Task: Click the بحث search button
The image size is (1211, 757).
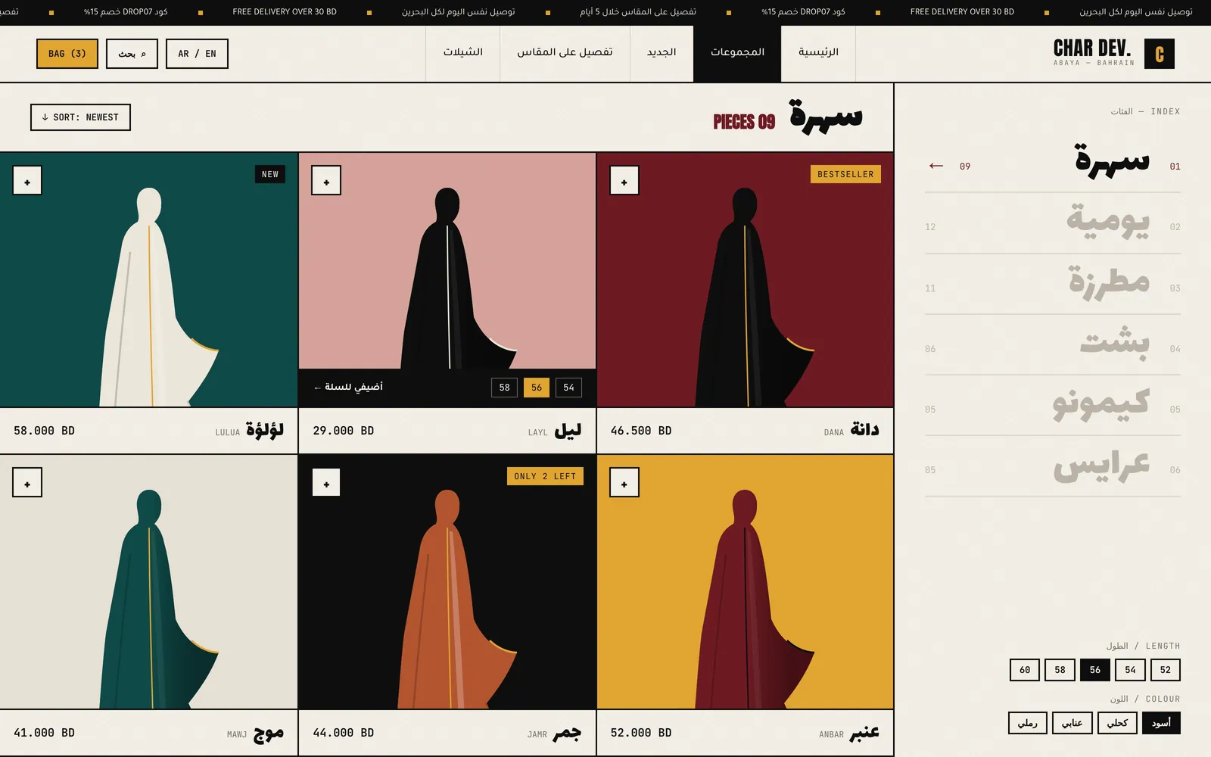Action: pyautogui.click(x=132, y=54)
